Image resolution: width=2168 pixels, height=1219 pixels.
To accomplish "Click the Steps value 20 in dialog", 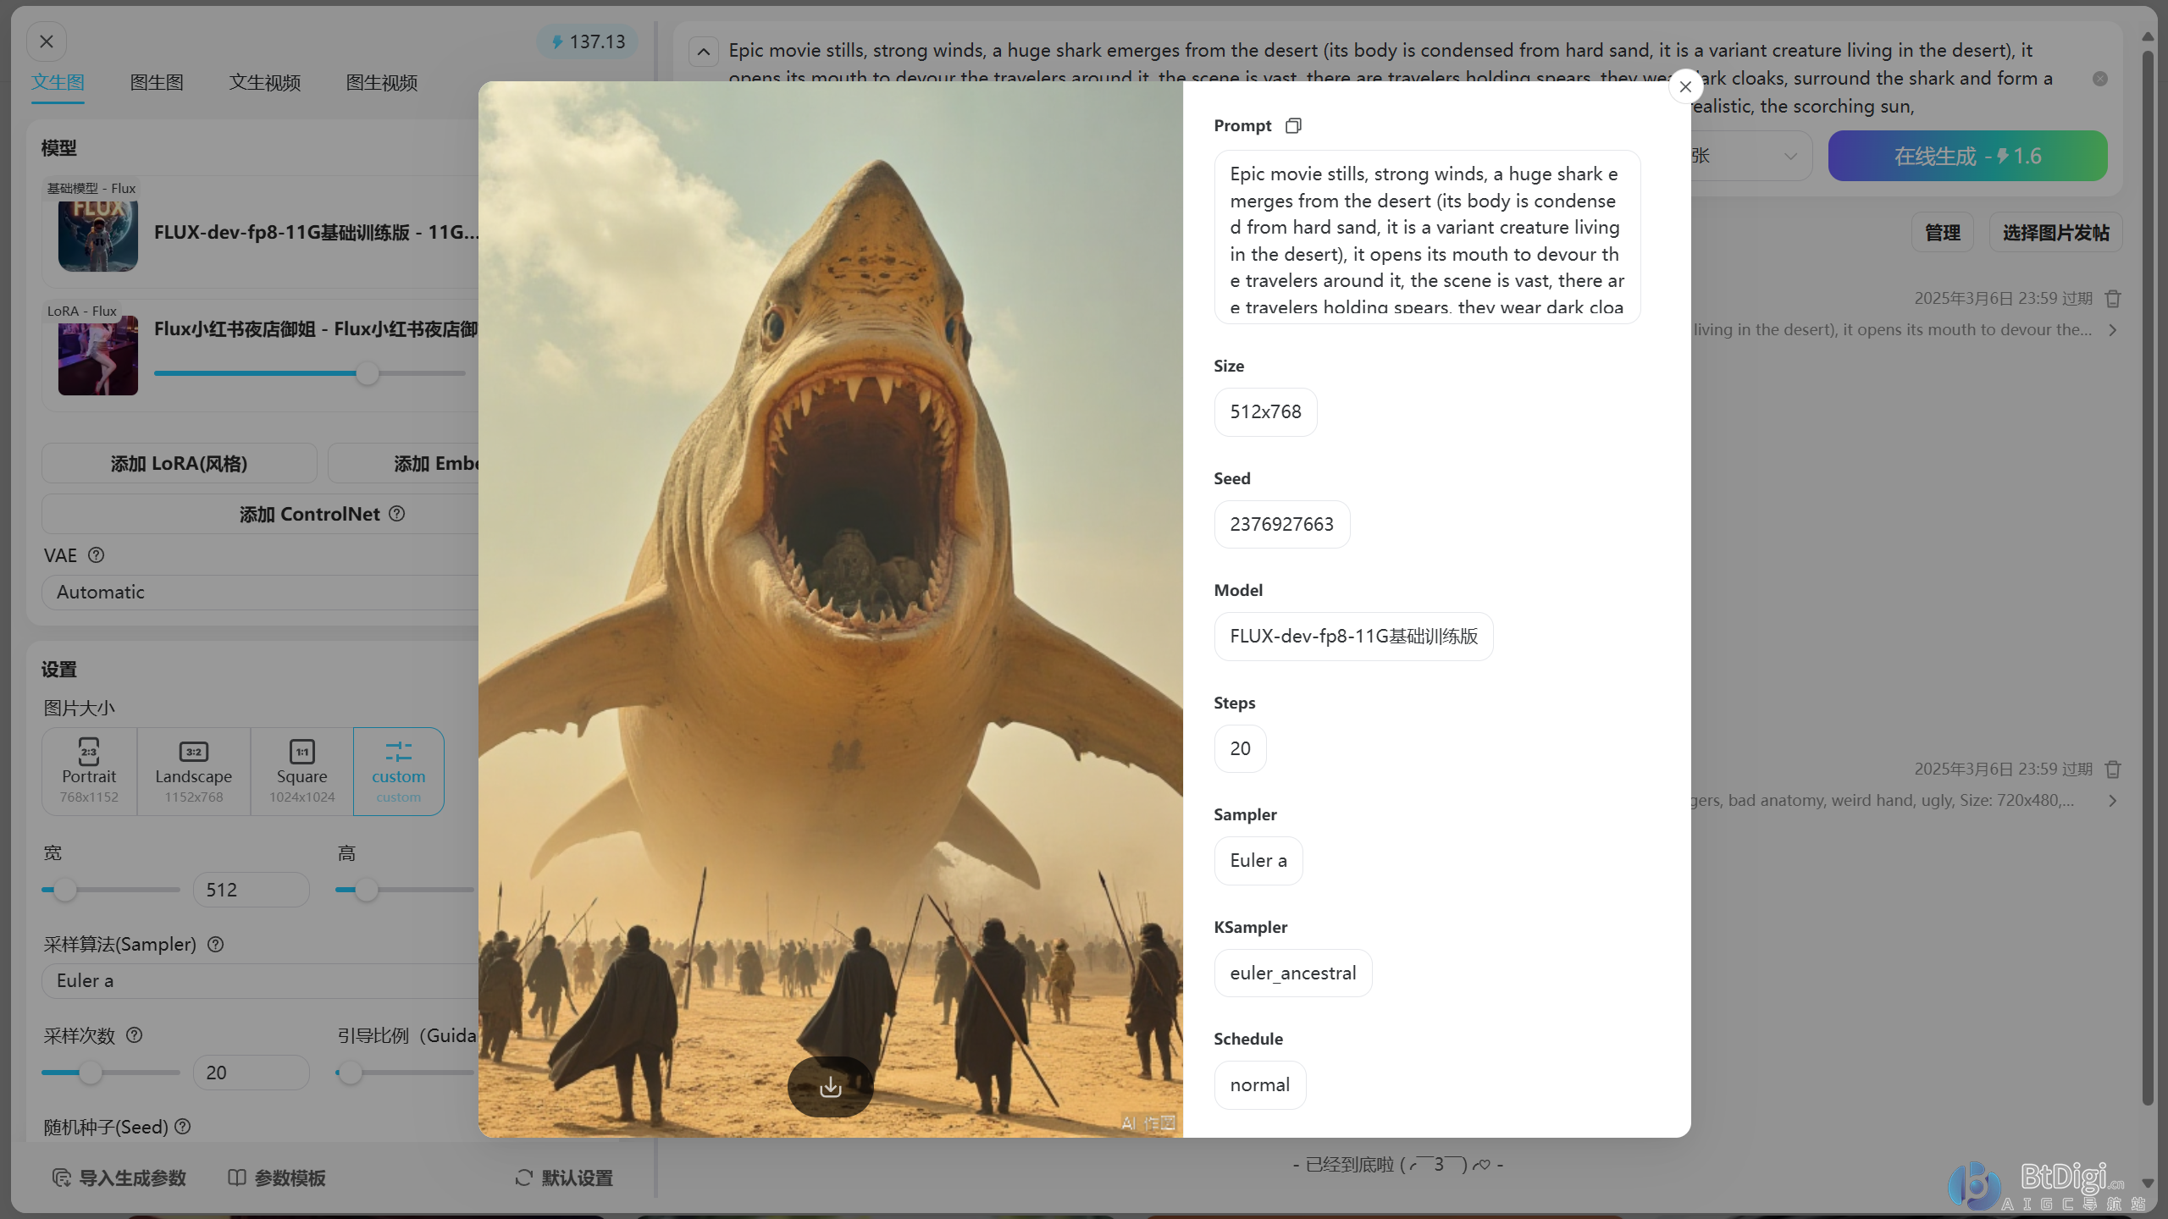I will pyautogui.click(x=1240, y=748).
